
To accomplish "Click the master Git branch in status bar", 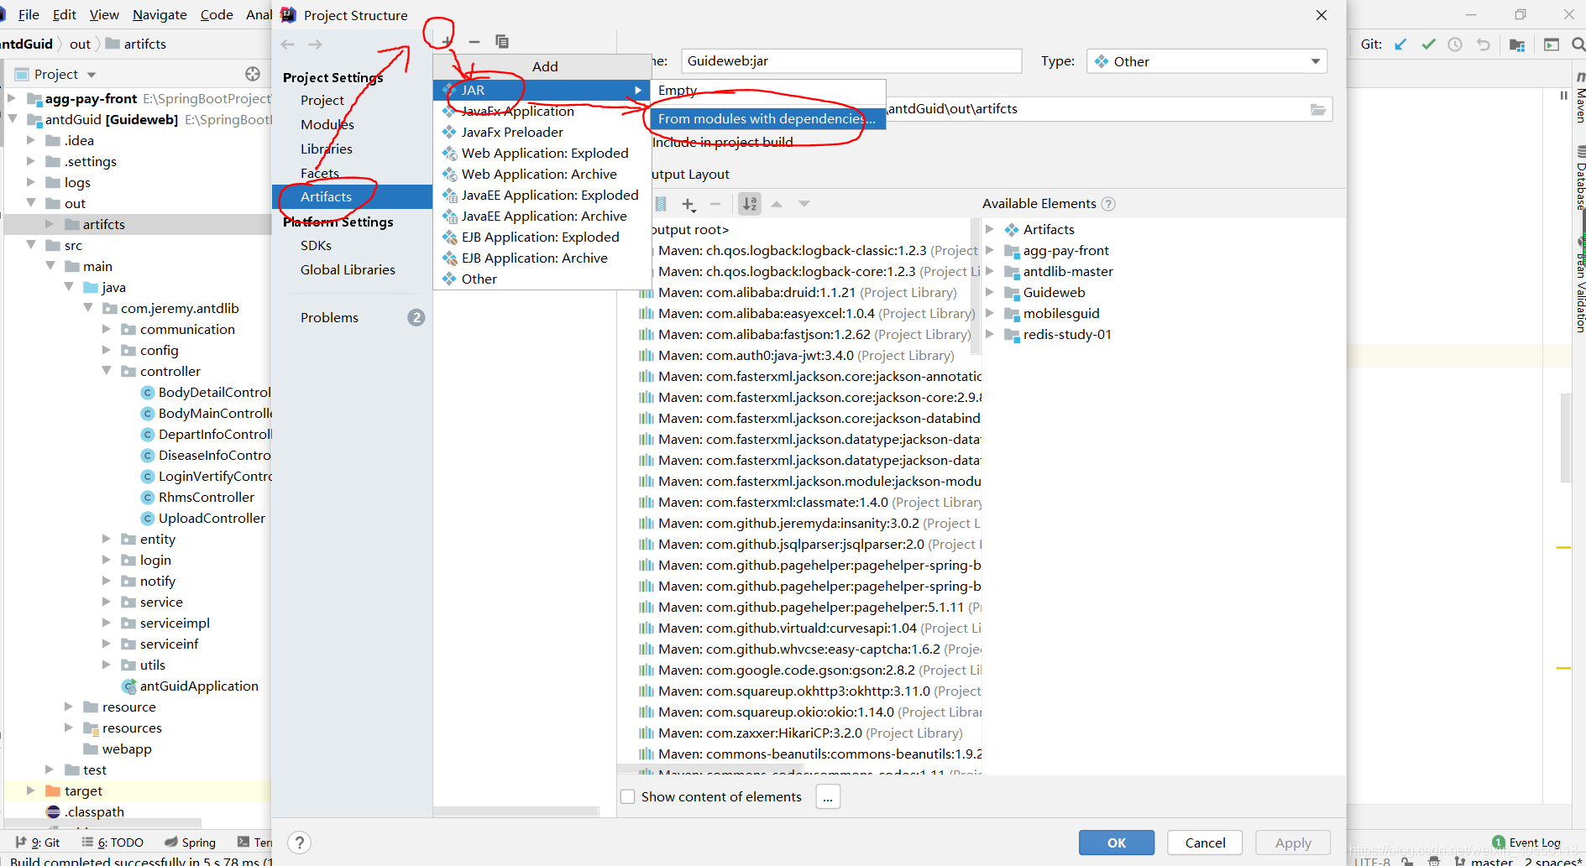I will (x=1484, y=860).
